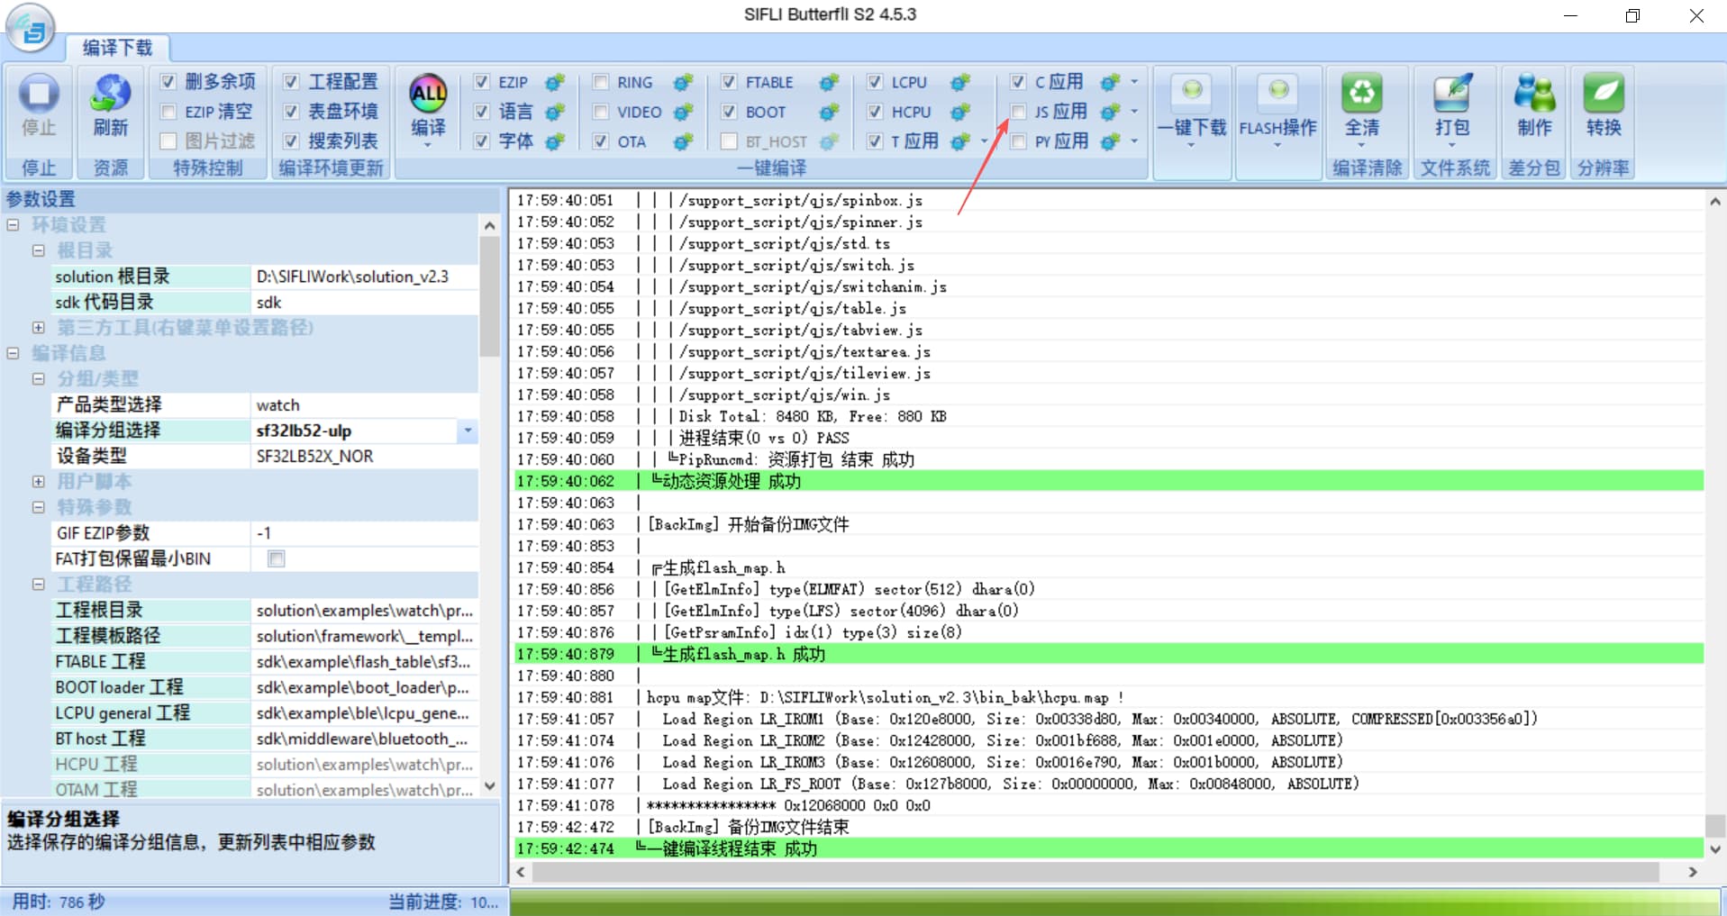1727x916 pixels.
Task: Click the 停止 stop icon
Action: tap(39, 94)
